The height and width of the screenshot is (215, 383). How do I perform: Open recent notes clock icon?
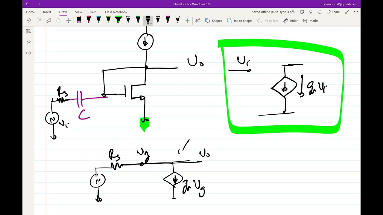pyautogui.click(x=28, y=53)
